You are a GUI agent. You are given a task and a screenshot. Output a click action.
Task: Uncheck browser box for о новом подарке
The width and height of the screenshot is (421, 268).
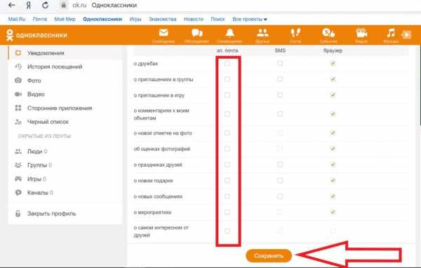pos(333,181)
